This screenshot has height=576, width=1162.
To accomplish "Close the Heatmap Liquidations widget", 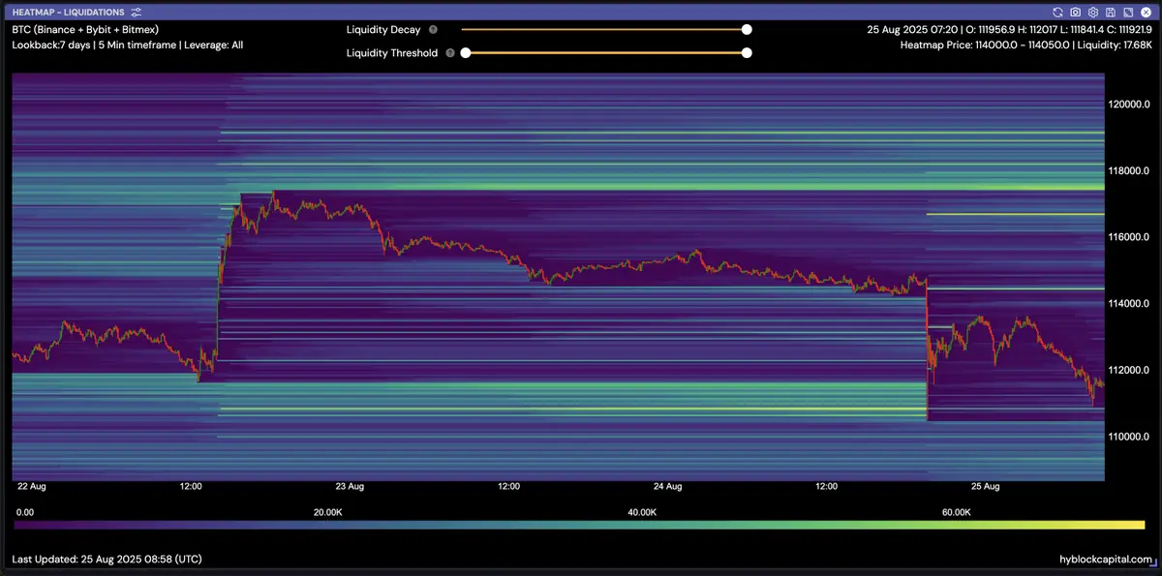I will pos(1146,12).
